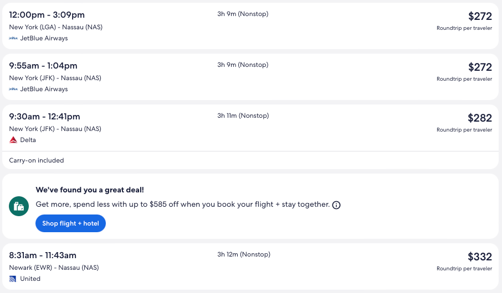Click the 3h 12m (Nonstop) duration on United
The width and height of the screenshot is (502, 293).
(x=244, y=254)
